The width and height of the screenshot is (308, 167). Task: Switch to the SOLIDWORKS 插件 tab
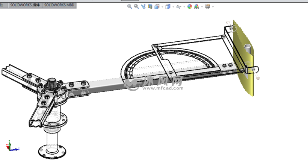(25, 5)
